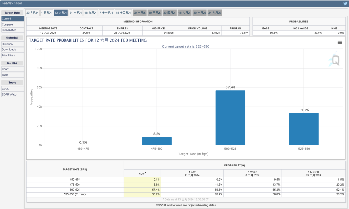
Task: Click the meeting date 12 六月 2024 cell
Action: pos(48,33)
